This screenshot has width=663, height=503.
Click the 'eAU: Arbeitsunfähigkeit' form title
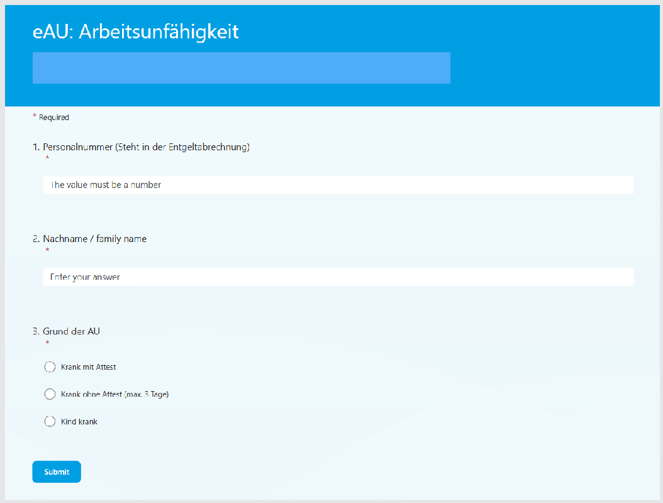click(x=135, y=31)
